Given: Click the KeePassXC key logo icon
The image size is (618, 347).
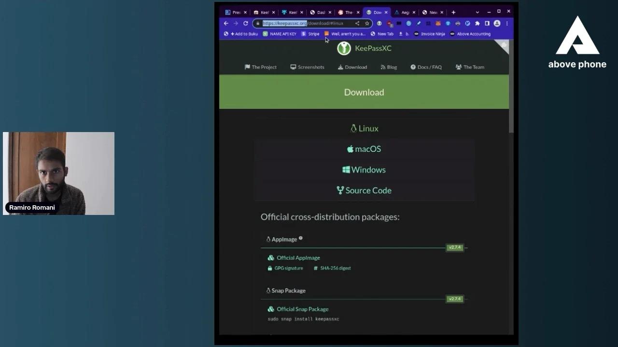Looking at the screenshot, I should (x=344, y=48).
